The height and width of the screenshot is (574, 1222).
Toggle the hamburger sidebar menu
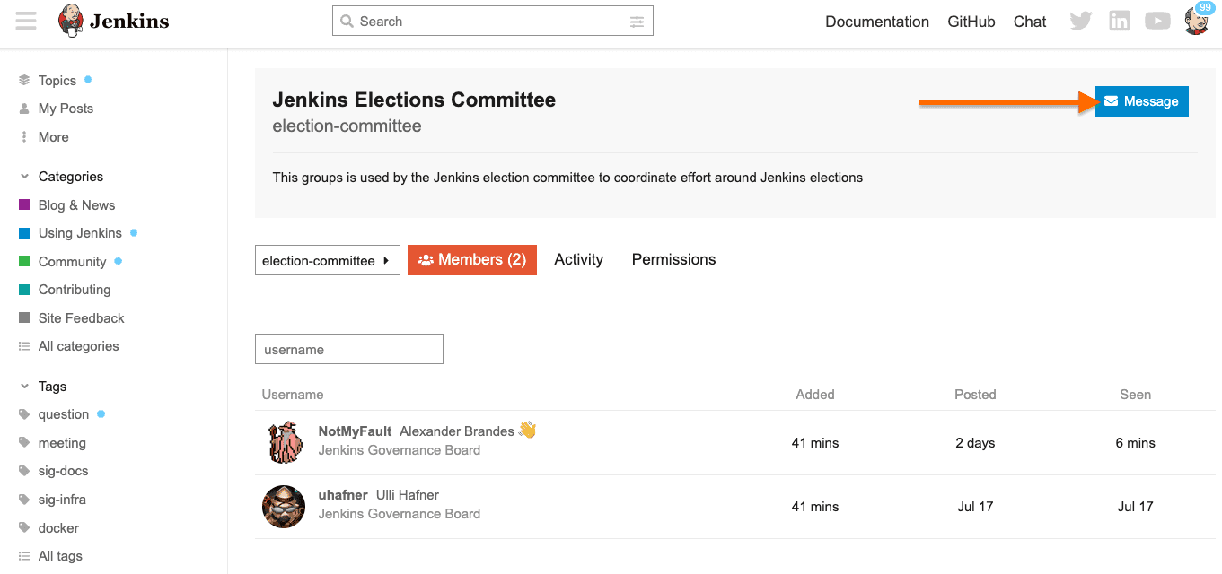coord(26,21)
